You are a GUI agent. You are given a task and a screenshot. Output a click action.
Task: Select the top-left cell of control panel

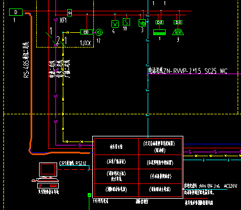pyautogui.click(x=116, y=147)
